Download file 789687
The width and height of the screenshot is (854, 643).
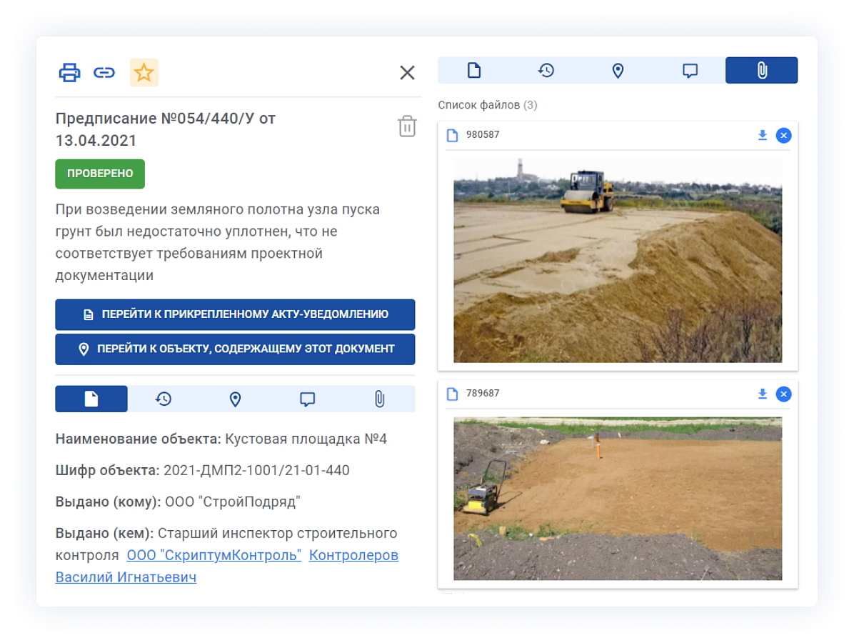coord(763,394)
